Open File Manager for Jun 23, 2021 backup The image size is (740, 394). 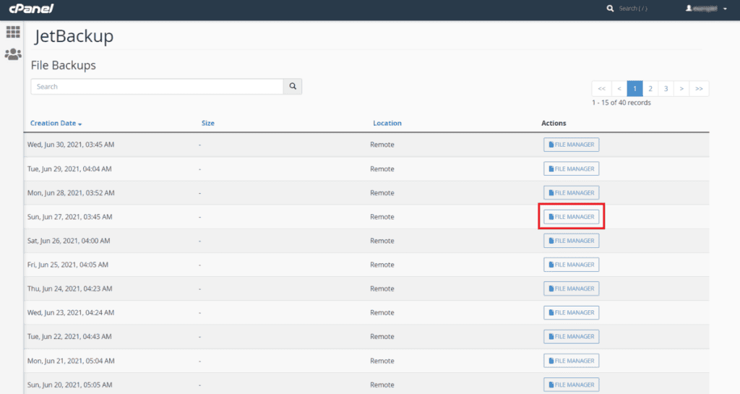[571, 313]
